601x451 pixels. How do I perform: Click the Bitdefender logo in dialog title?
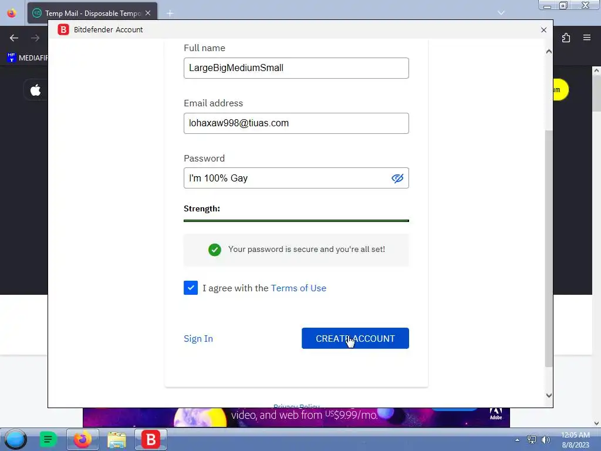[63, 29]
